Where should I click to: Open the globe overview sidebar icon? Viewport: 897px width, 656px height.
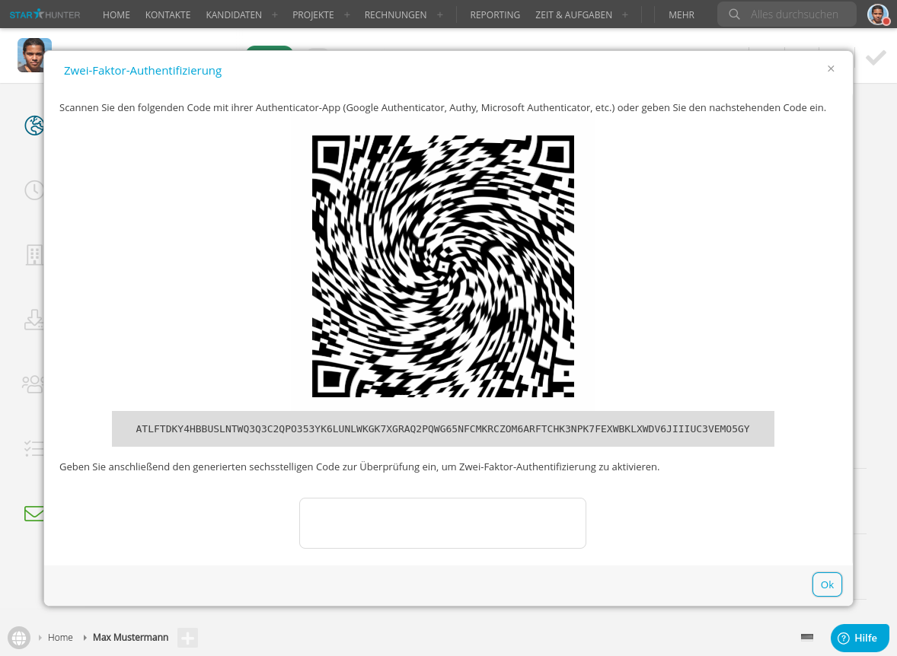tap(34, 126)
